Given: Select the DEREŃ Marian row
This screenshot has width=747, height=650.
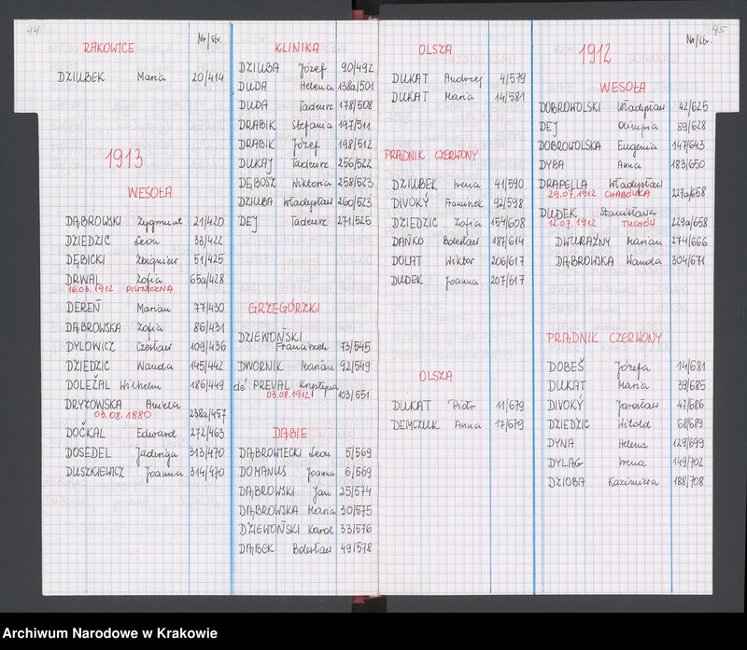Looking at the screenshot, I should (x=145, y=308).
